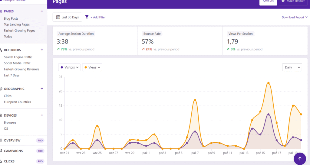The width and height of the screenshot is (310, 165).
Task: Select Search Engine Traffic report
Action: coord(18,57)
